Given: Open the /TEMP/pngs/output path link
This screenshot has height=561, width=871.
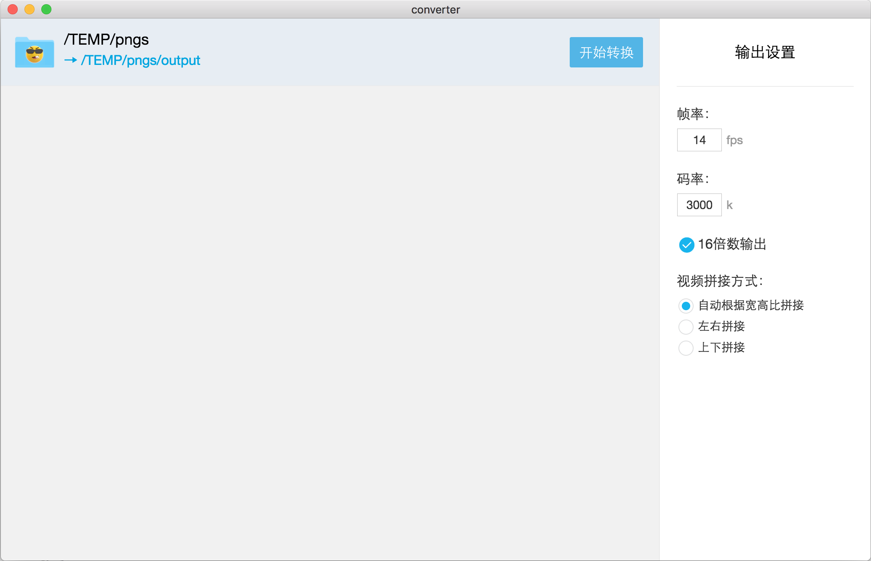Looking at the screenshot, I should tap(141, 60).
